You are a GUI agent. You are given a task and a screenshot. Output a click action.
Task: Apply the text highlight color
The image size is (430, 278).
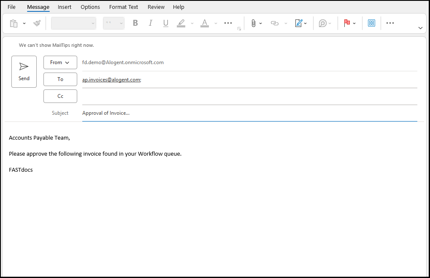tap(181, 23)
